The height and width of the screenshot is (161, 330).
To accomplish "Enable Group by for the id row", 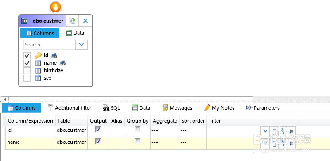I will pos(137,130).
